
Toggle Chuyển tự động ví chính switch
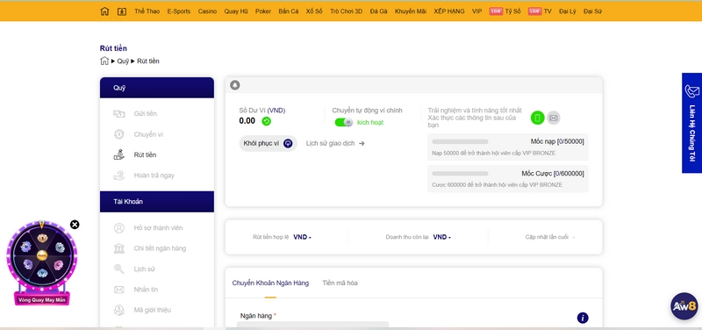(344, 122)
